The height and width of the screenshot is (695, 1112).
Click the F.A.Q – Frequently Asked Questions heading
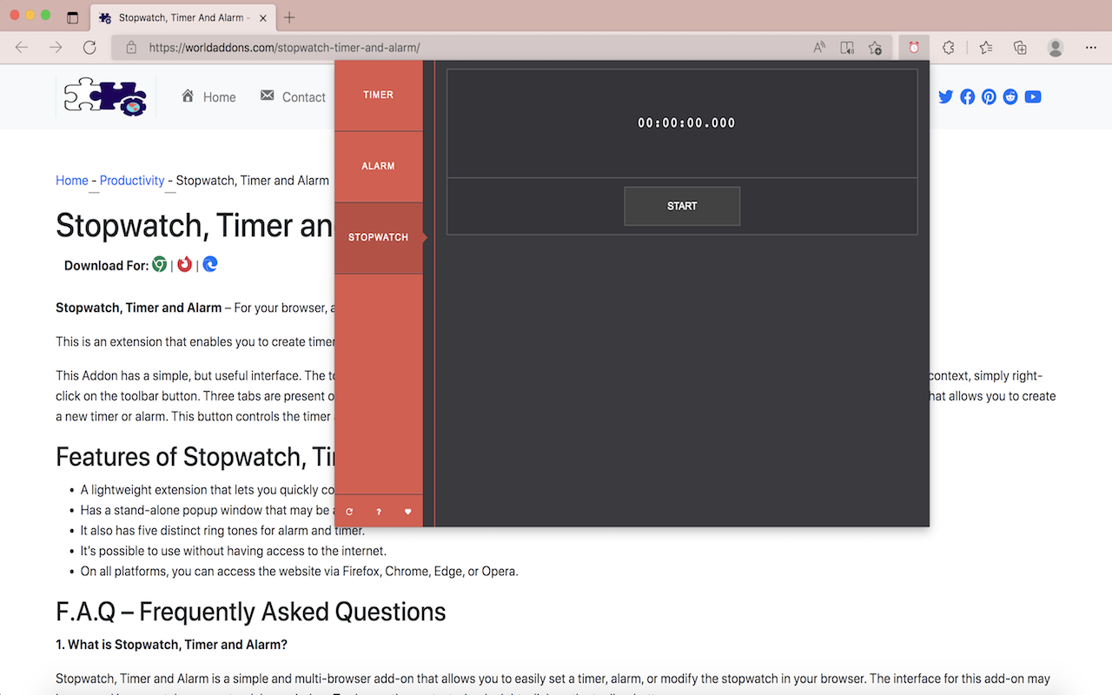[x=251, y=612]
